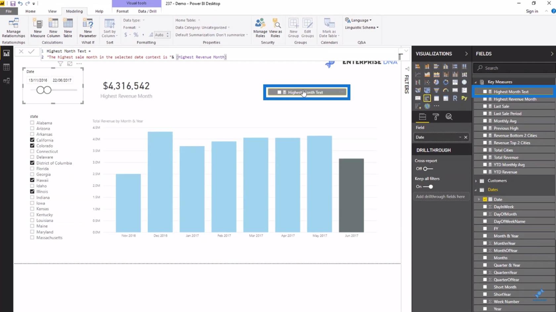Toggle Cross-report drillthrough switch
The image size is (556, 312).
[x=428, y=169]
